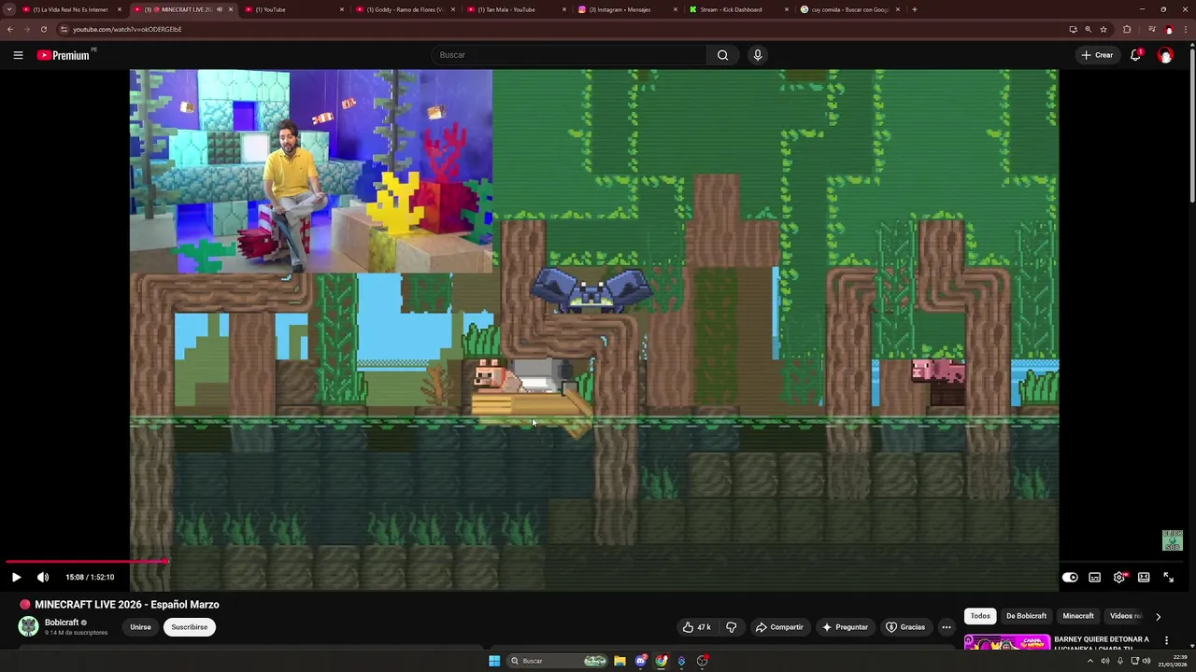Click the Suscribirse button
The image size is (1196, 672).
(x=189, y=627)
